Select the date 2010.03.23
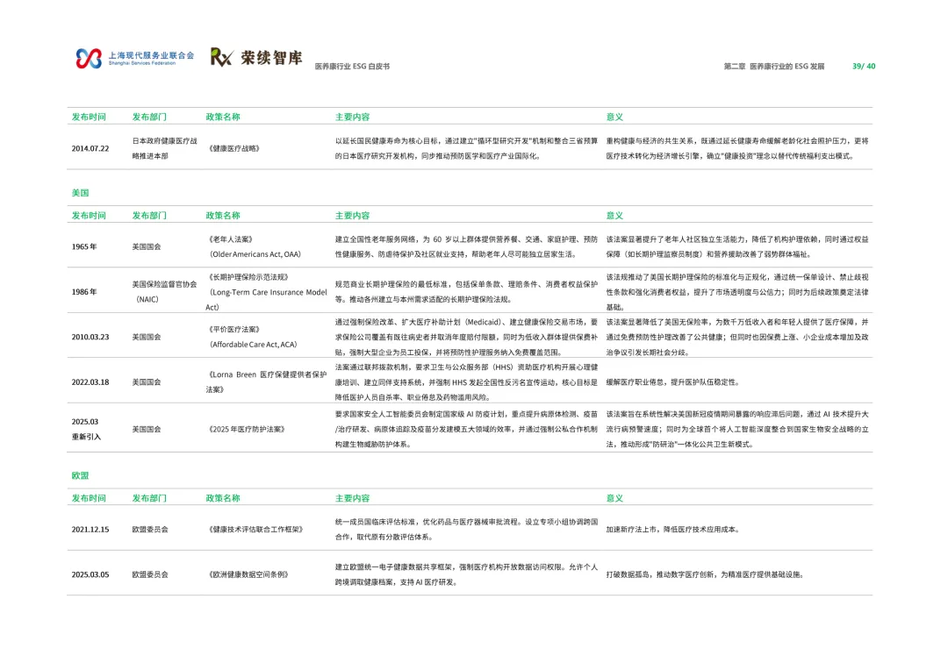 pos(90,337)
